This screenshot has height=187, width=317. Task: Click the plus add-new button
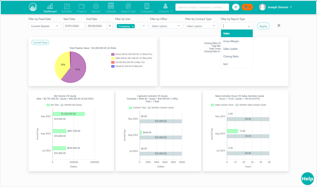(x=236, y=7)
